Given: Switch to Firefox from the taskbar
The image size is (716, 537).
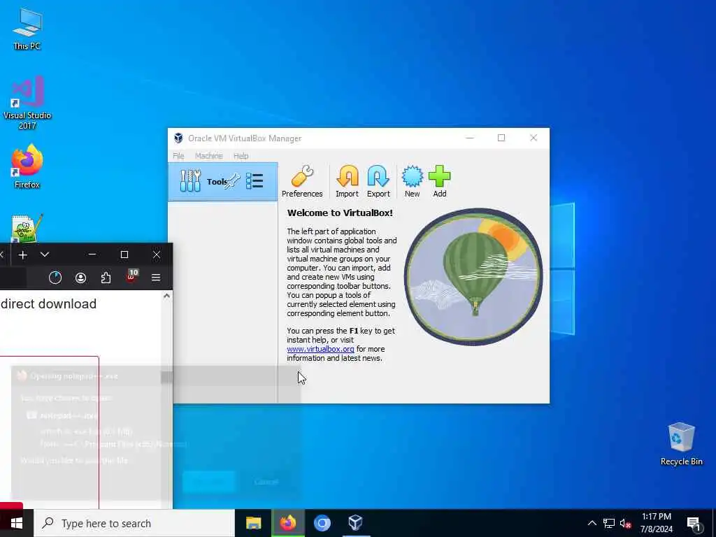Looking at the screenshot, I should click(287, 523).
